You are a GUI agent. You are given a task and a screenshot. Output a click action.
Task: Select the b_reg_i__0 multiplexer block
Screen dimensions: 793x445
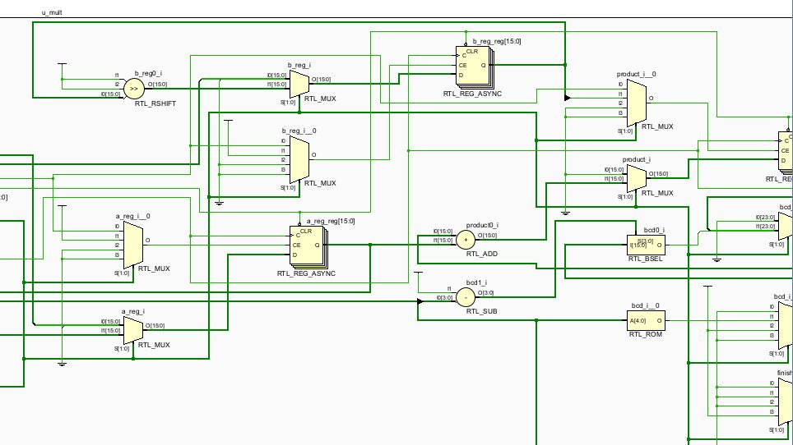click(x=299, y=160)
